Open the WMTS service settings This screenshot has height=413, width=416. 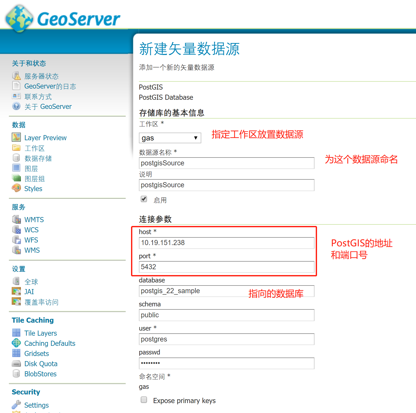(x=34, y=220)
